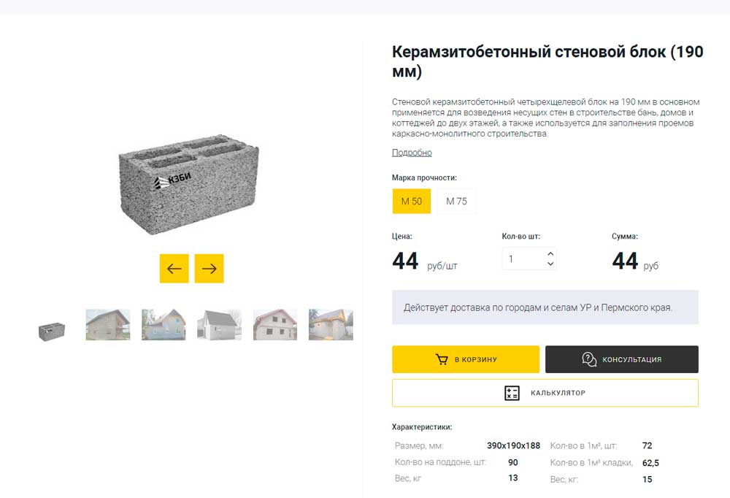Open the Подробно details link
The height and width of the screenshot is (498, 730).
pos(412,153)
